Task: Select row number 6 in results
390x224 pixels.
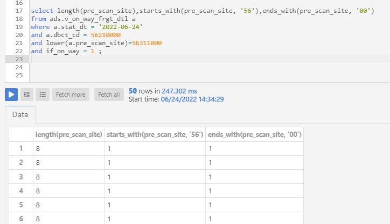Action: 21,219
